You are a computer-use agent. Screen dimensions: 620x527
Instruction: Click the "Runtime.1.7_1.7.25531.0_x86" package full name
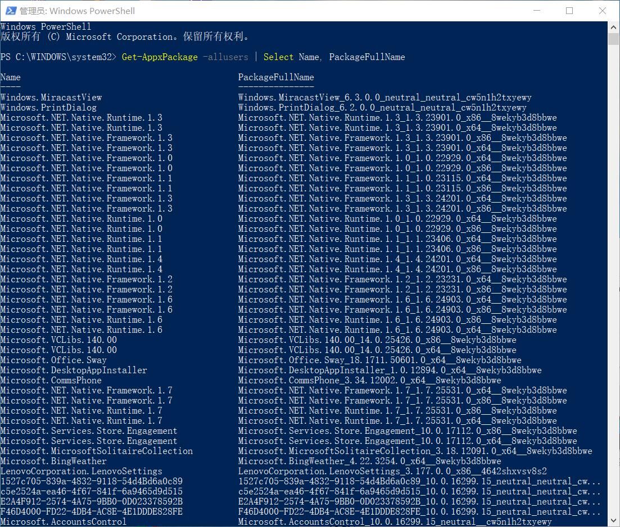[x=397, y=411]
